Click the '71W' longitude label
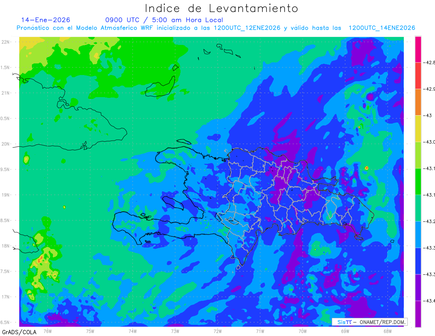435x336 pixels. click(260, 331)
